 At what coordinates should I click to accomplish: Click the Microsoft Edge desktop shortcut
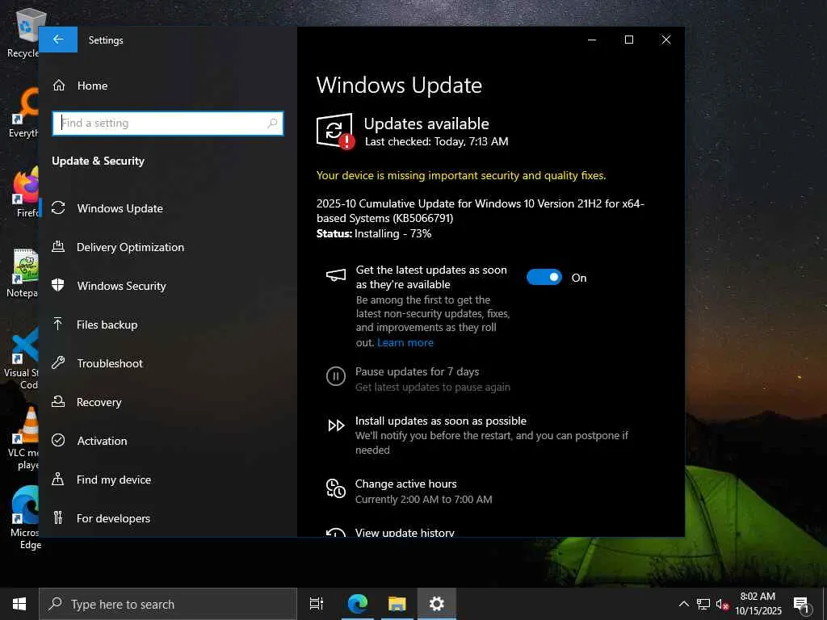[x=23, y=517]
